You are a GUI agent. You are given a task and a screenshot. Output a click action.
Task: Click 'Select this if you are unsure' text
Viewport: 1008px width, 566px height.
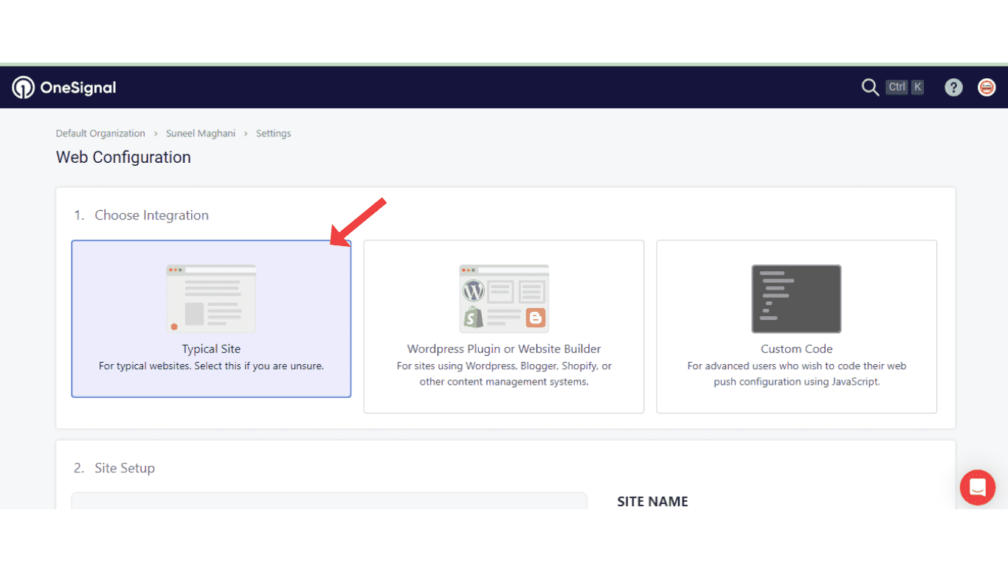tap(259, 366)
